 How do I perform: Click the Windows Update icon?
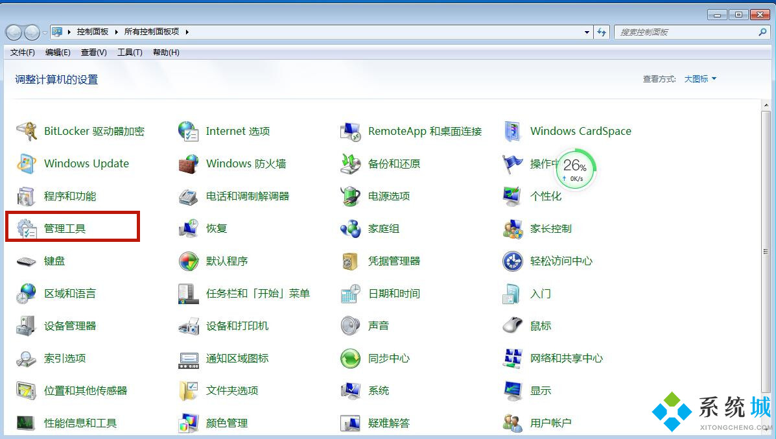point(26,164)
